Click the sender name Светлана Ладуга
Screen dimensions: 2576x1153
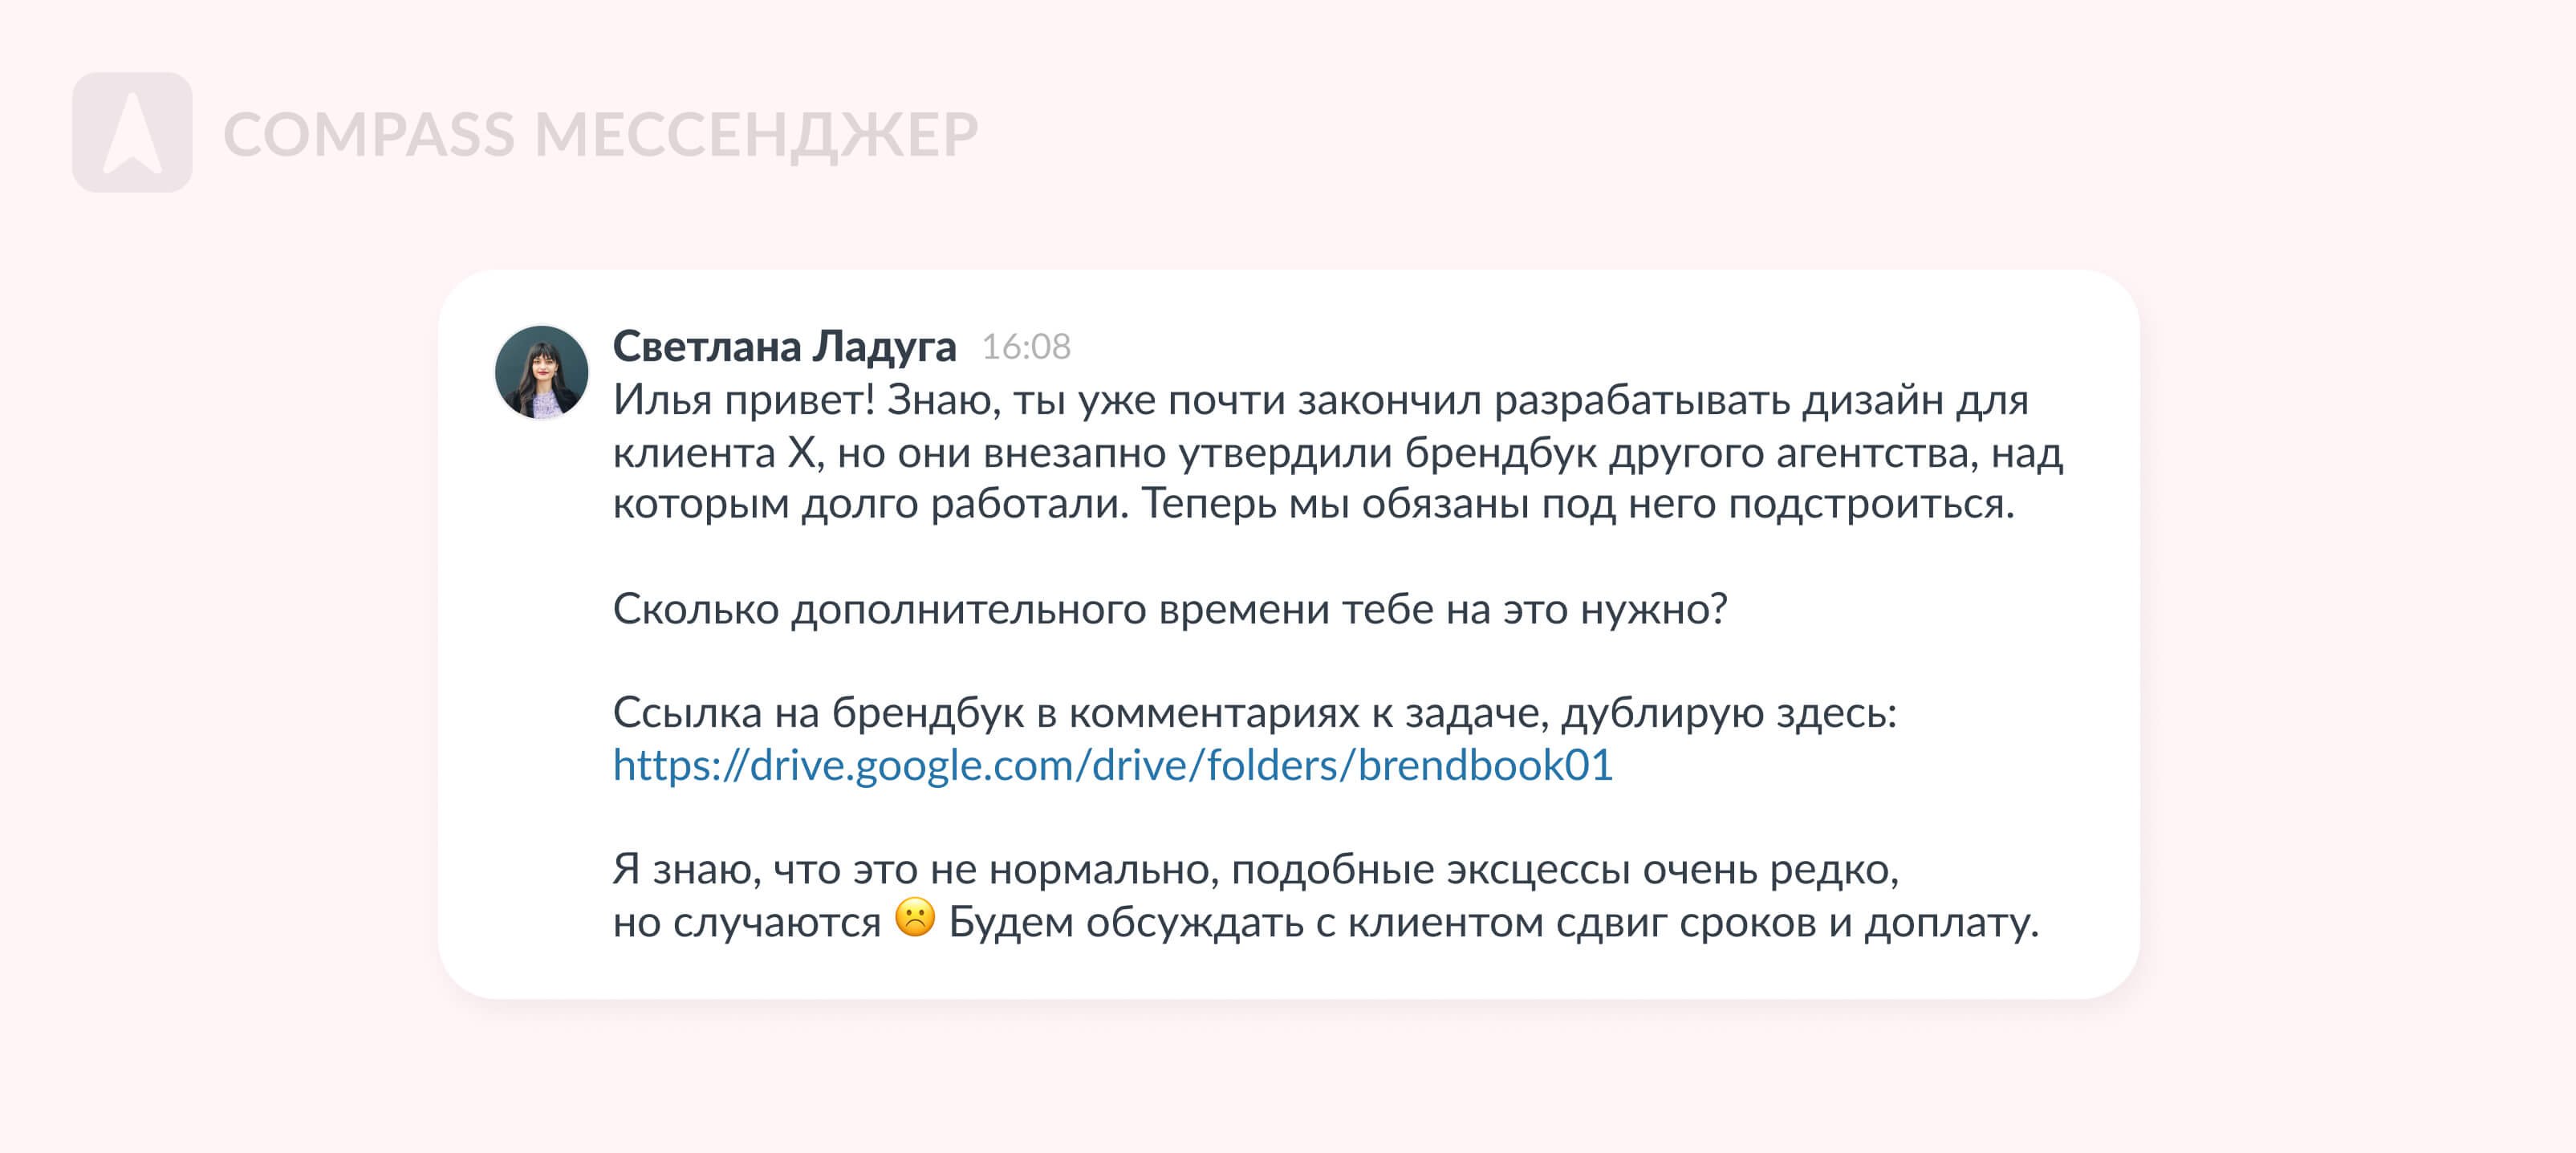pyautogui.click(x=784, y=346)
